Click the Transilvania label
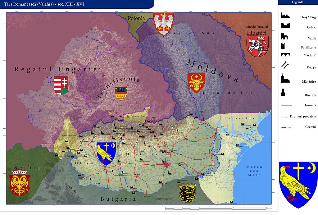318x215 pixels. [x=118, y=87]
